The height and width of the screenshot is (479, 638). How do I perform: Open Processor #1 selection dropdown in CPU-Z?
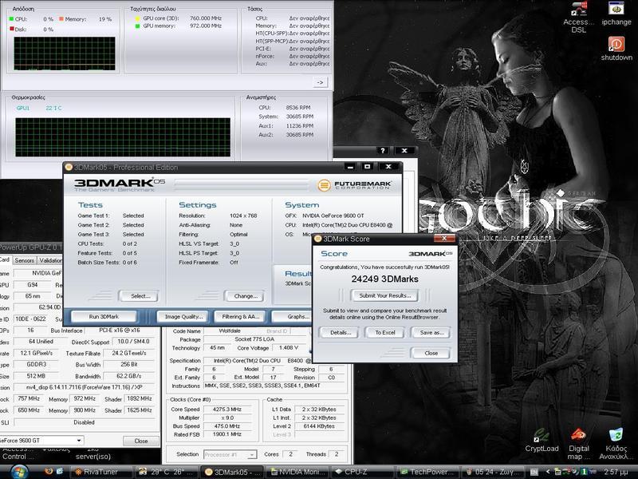click(x=230, y=454)
